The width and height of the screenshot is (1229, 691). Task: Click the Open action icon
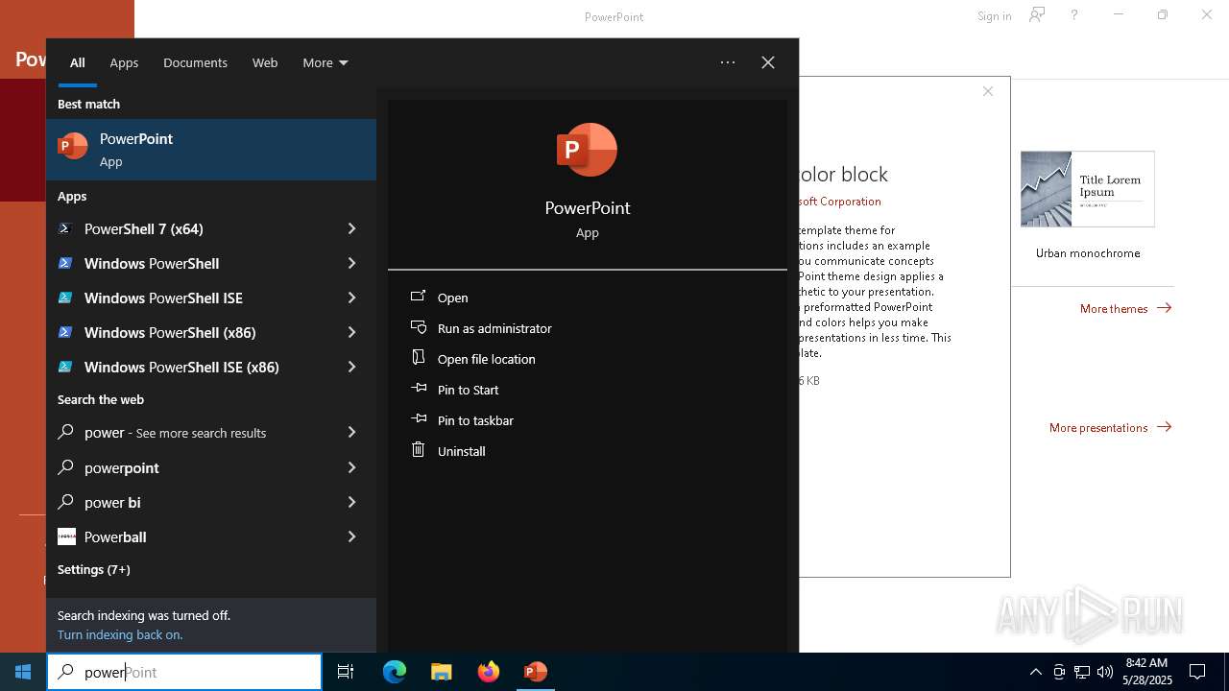click(418, 297)
